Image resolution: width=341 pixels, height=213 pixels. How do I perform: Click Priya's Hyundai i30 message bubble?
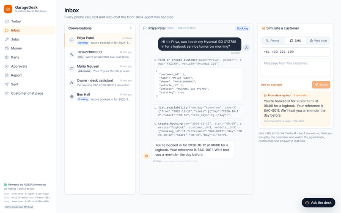200,44
